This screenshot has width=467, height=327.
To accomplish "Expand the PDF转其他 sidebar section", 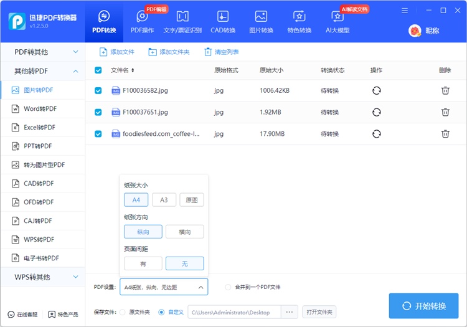I will 42,52.
